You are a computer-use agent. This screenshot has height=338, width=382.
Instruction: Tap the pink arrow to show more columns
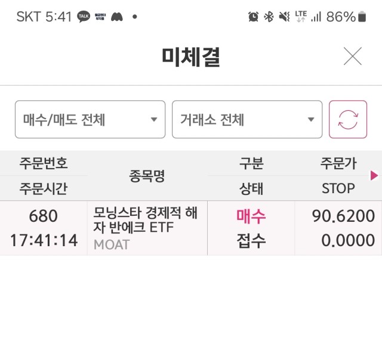click(x=374, y=175)
